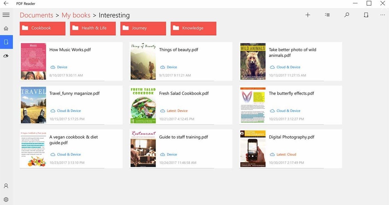Open the Knowledge folder
This screenshot has height=205, width=389.
[193, 28]
